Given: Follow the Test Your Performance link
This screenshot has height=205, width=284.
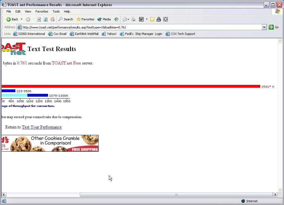Looking at the screenshot, I should tap(42, 127).
